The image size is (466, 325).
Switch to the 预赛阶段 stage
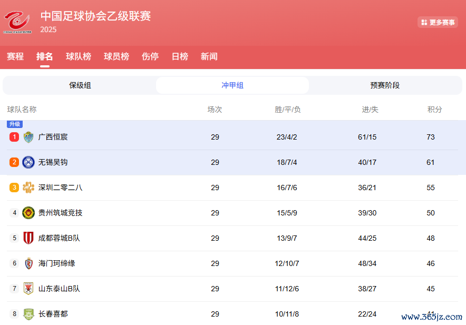(x=385, y=85)
